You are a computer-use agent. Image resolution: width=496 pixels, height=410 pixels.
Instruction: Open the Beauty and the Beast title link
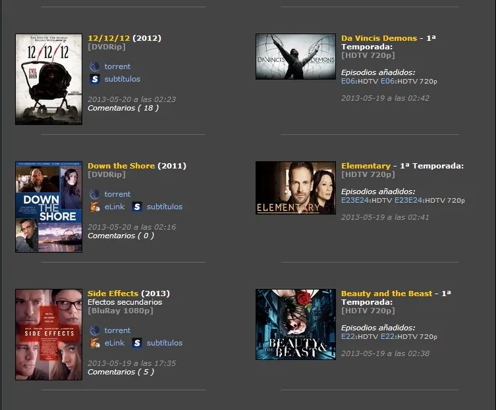point(387,294)
